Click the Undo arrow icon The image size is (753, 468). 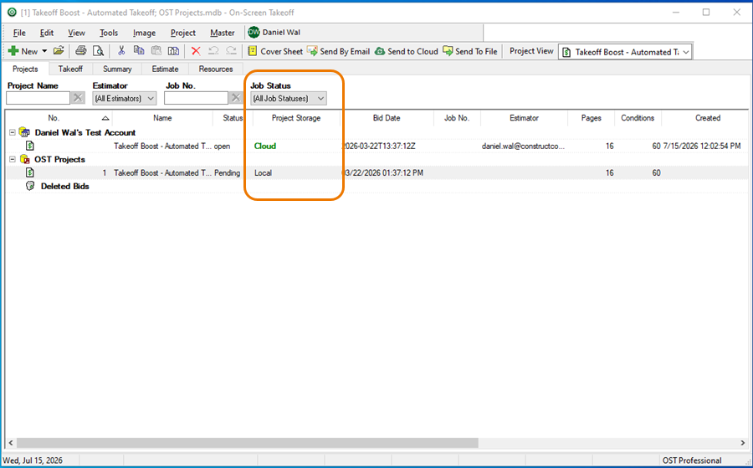pos(213,51)
